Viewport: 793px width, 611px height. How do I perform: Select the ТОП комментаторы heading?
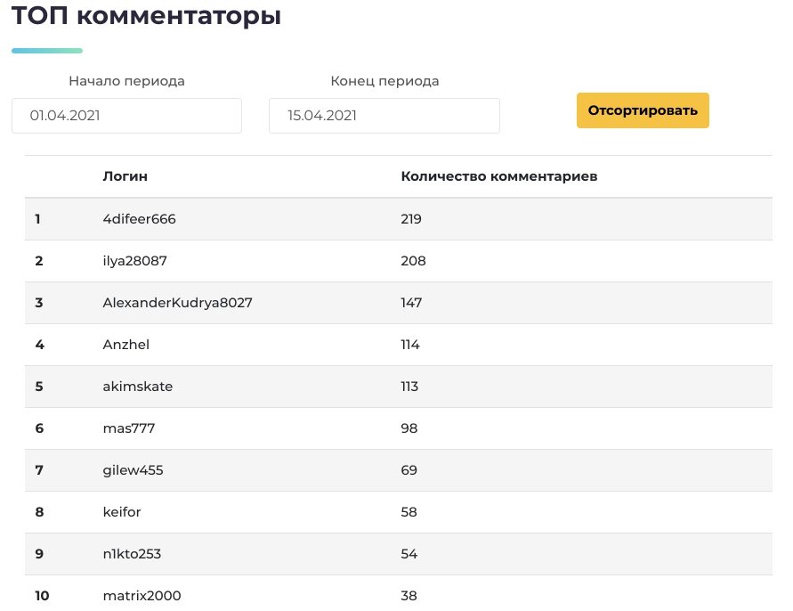pyautogui.click(x=146, y=15)
